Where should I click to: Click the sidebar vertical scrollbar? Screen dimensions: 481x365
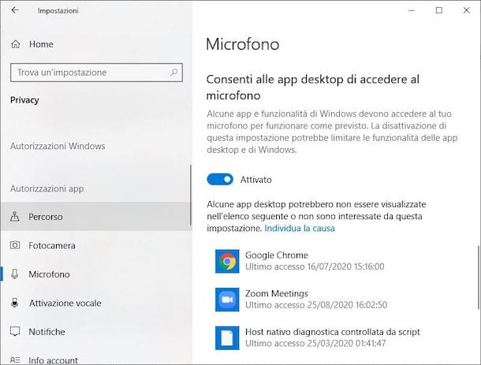click(x=191, y=195)
